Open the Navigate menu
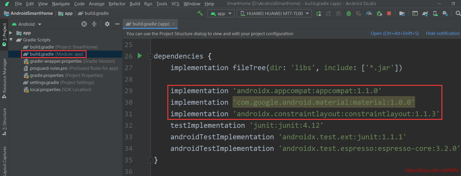Image resolution: width=461 pixels, height=176 pixels. [61, 4]
